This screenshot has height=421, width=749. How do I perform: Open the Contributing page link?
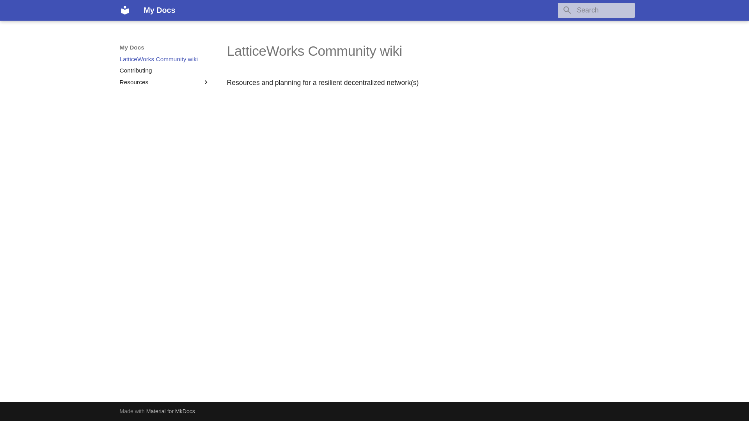135,71
